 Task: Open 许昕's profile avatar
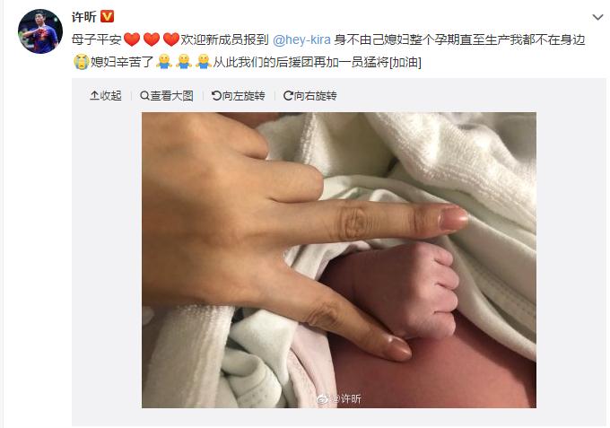40,31
